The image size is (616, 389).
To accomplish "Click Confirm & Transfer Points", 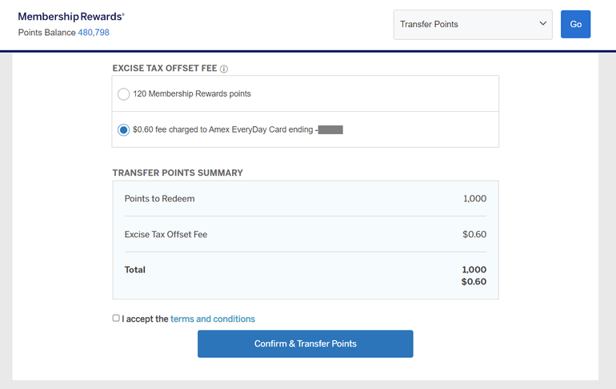I will tap(305, 343).
